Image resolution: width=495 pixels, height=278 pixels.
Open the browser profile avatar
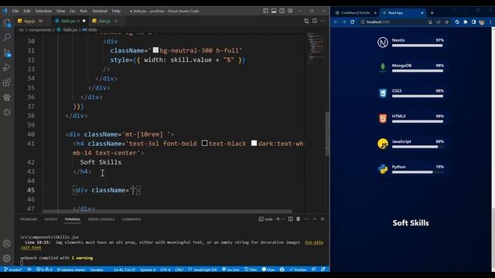(482, 22)
